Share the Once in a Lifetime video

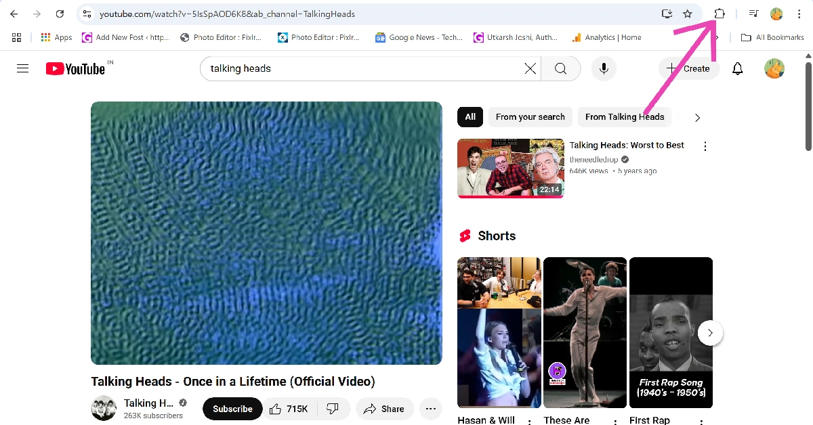(385, 409)
